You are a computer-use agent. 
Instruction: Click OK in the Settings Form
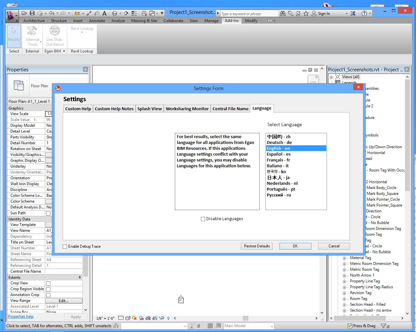[295, 246]
